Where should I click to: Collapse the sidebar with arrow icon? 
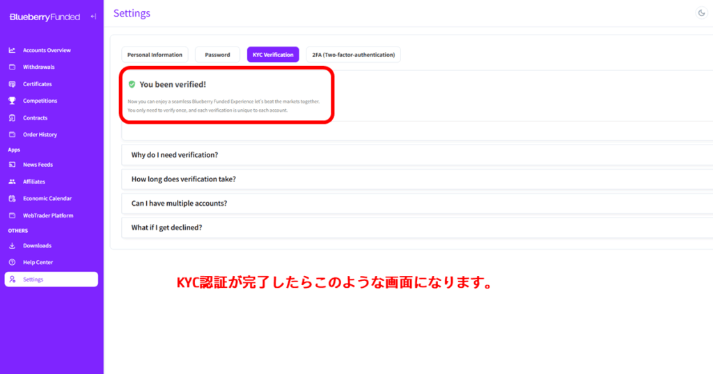coord(93,17)
